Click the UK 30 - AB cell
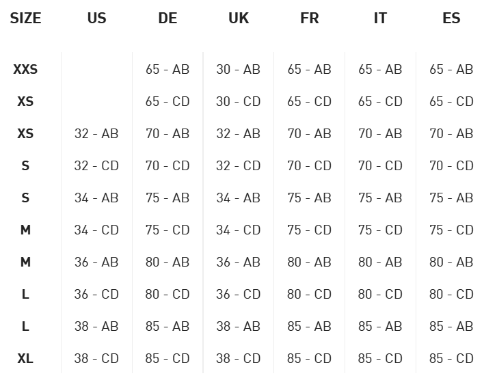497x378 pixels. coord(239,69)
